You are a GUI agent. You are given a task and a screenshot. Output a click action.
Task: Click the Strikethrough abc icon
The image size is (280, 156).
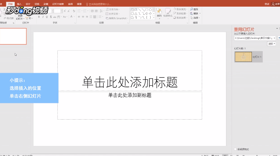click(x=55, y=17)
